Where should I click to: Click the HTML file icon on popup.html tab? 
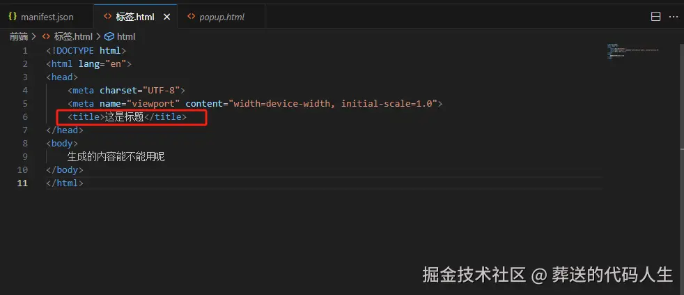click(191, 17)
